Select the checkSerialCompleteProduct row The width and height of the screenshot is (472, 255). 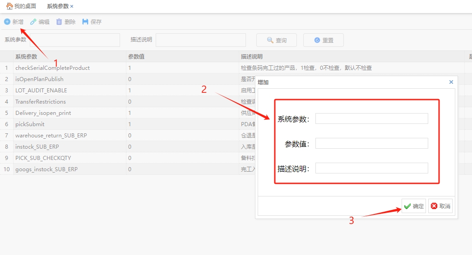point(52,68)
